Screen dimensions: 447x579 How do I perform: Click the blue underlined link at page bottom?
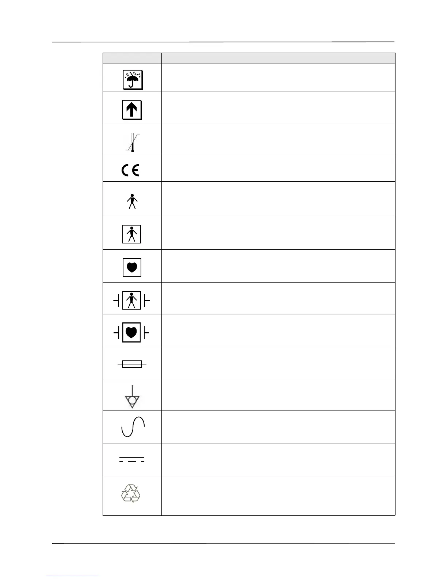[72, 575]
